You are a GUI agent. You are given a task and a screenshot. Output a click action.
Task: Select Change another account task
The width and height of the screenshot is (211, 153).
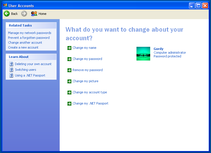point(25,43)
